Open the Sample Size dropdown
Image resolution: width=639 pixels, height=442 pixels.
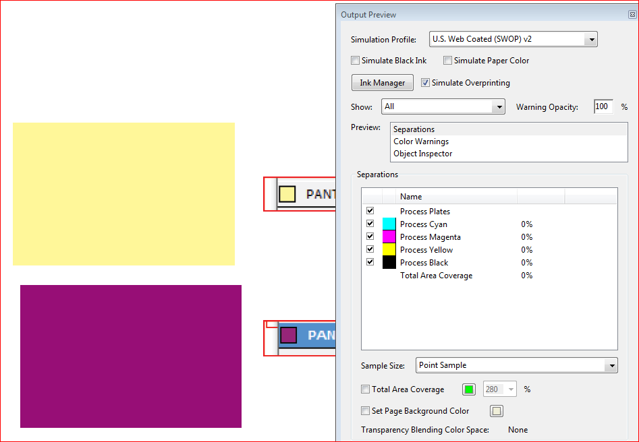612,365
